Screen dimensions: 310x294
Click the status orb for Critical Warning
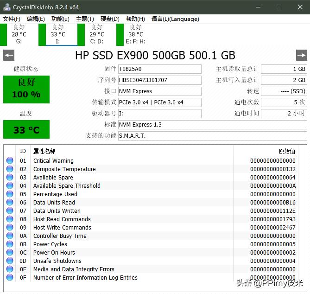tap(10, 160)
